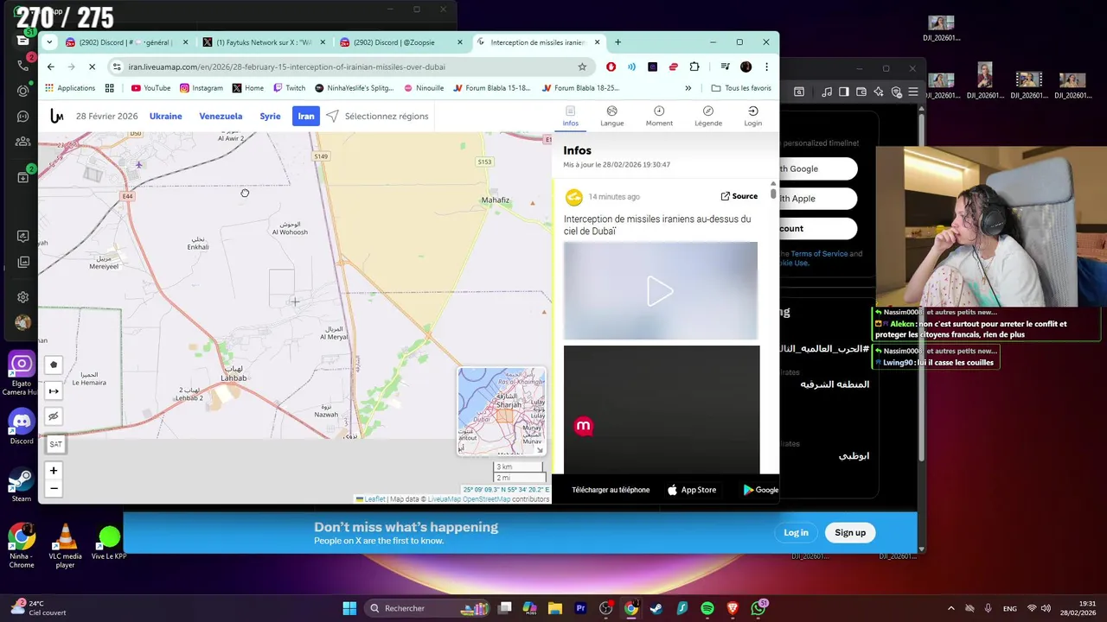Switch to the Faytuks Network X tab

(x=264, y=42)
